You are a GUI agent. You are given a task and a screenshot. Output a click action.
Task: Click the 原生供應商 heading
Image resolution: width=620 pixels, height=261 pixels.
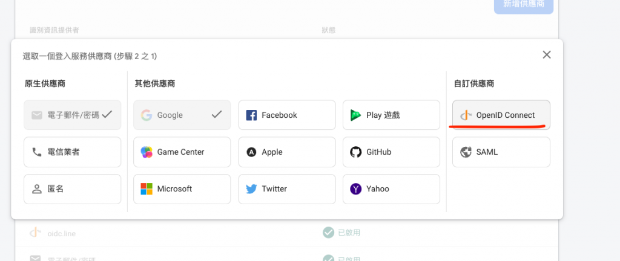[x=45, y=83]
